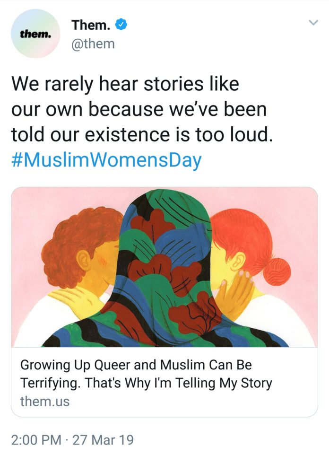Open the article card illustration
The image size is (329, 455).
164,267
